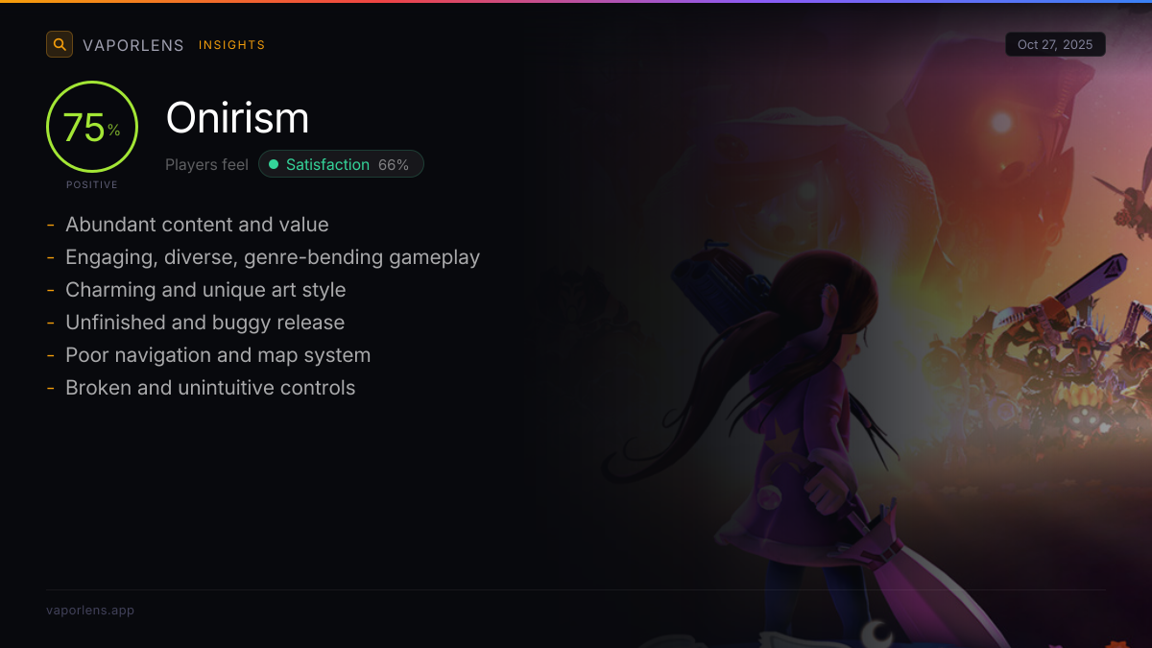Viewport: 1152px width, 648px height.
Task: Click the 75% positive score circle
Action: point(92,127)
